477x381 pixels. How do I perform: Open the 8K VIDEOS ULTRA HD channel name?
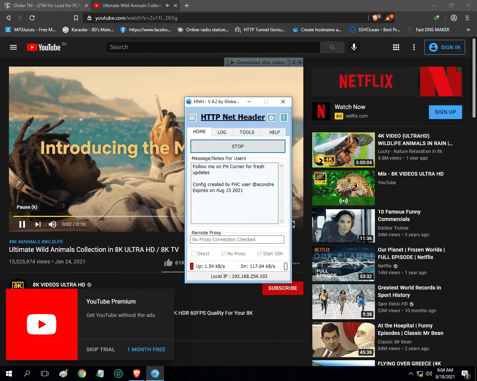point(59,285)
